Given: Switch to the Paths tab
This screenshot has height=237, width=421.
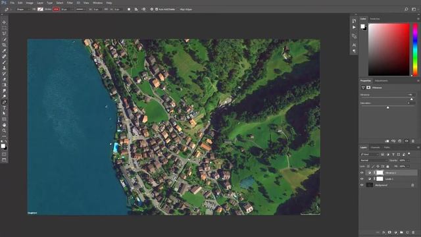Looking at the screenshot, I should (x=387, y=147).
